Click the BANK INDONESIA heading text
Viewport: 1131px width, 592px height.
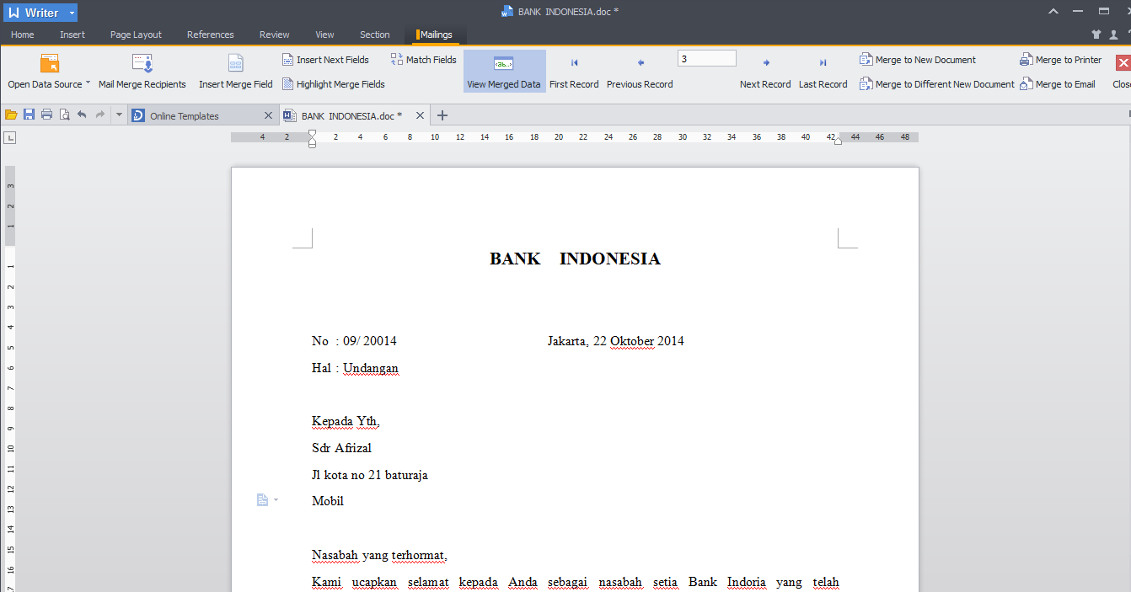pyautogui.click(x=575, y=259)
